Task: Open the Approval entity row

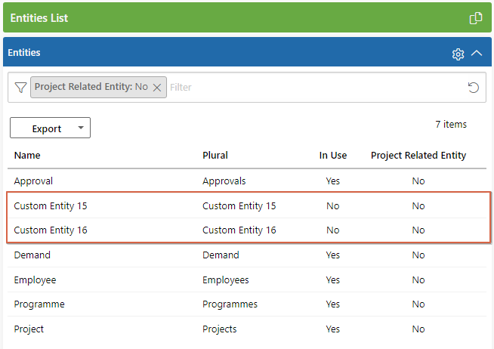Action: [x=247, y=181]
